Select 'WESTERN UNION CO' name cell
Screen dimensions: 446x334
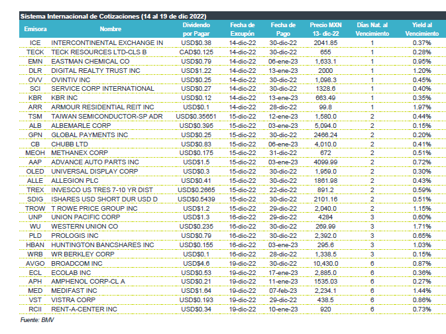click(84, 227)
